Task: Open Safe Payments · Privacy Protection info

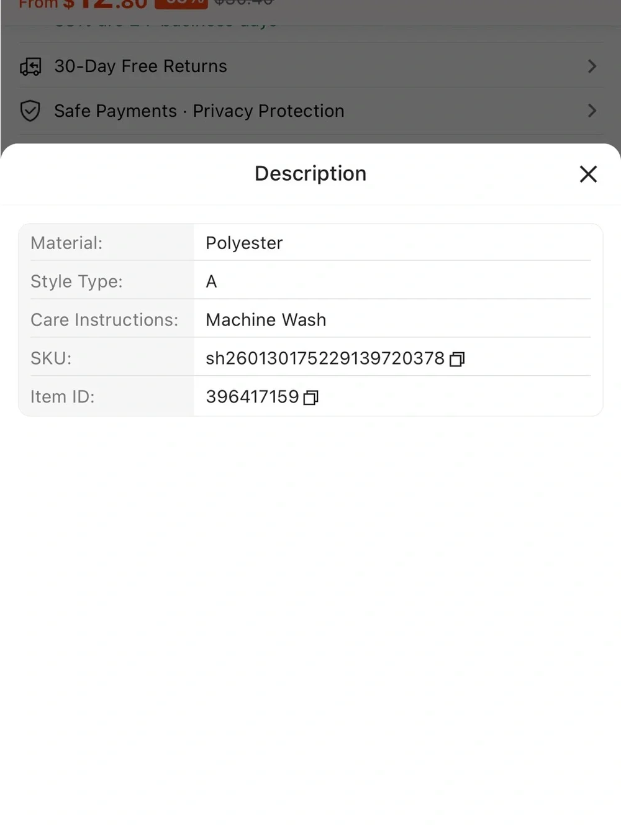Action: pos(310,111)
